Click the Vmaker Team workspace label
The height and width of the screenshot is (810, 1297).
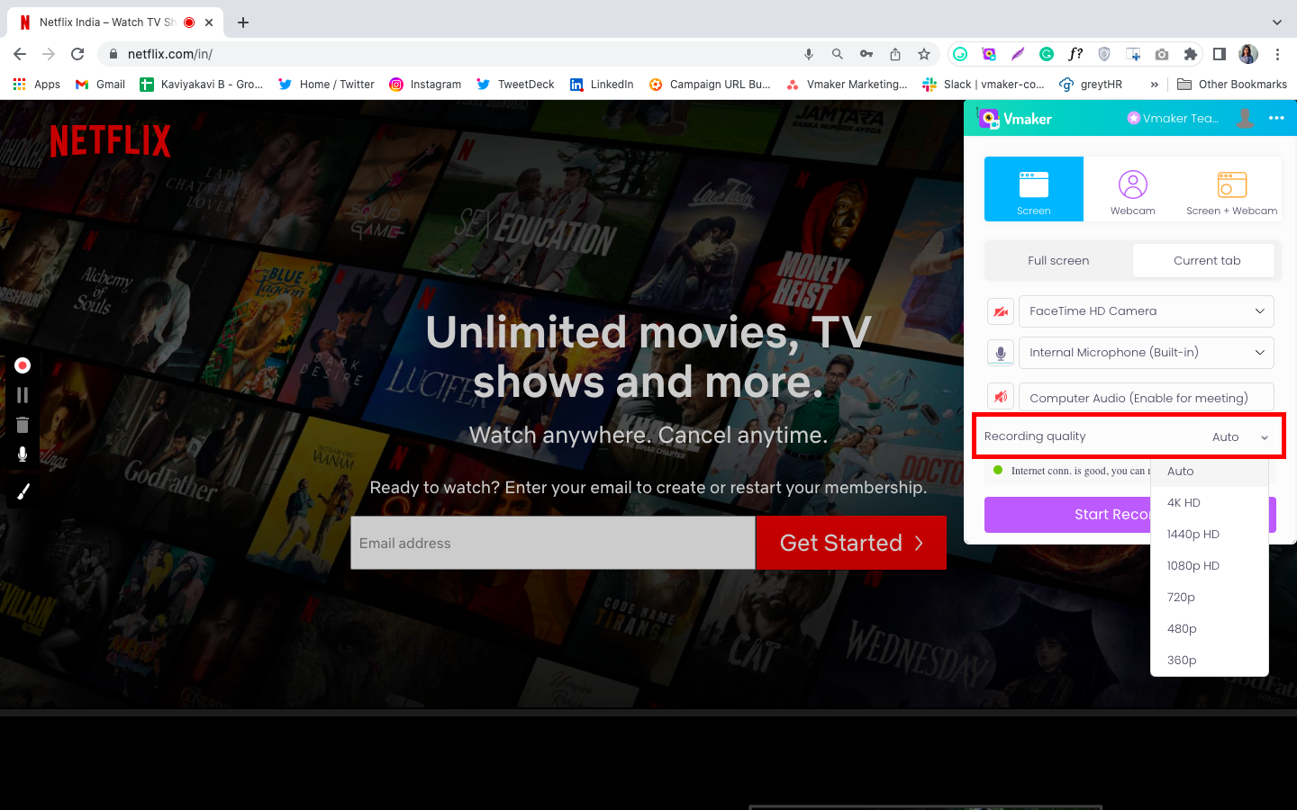[x=1174, y=118]
